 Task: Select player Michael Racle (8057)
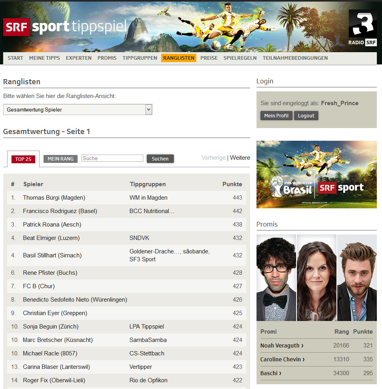click(x=50, y=353)
